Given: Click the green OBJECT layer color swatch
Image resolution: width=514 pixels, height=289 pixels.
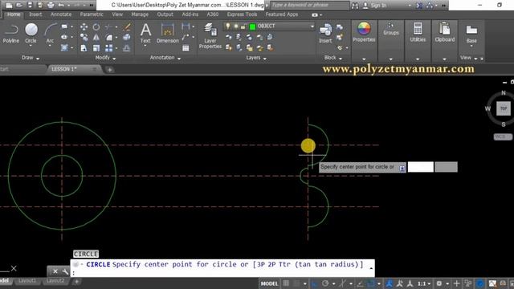Looking at the screenshot, I should click(252, 26).
